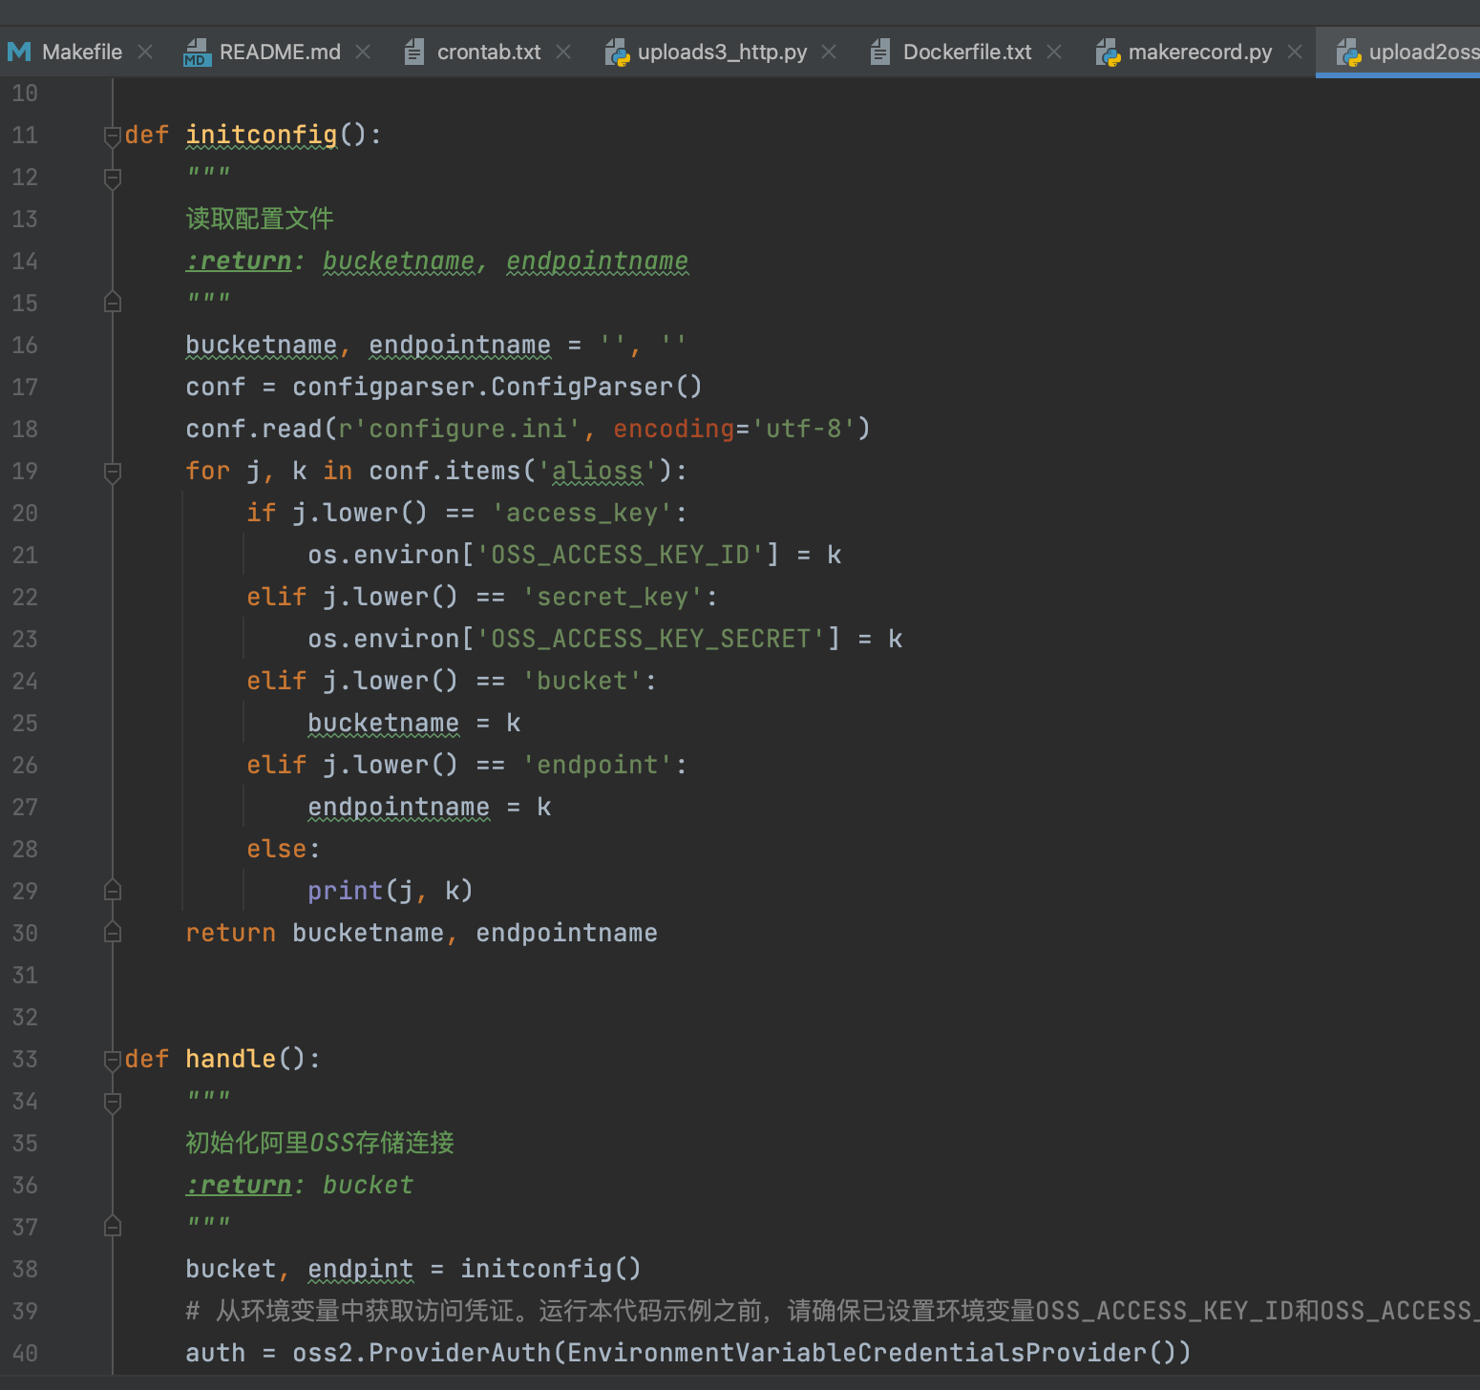Click the 'endpoint' string on line 26

click(598, 766)
